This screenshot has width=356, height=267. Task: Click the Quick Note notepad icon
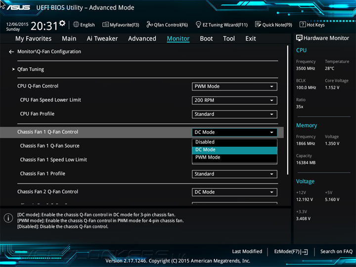pos(258,24)
